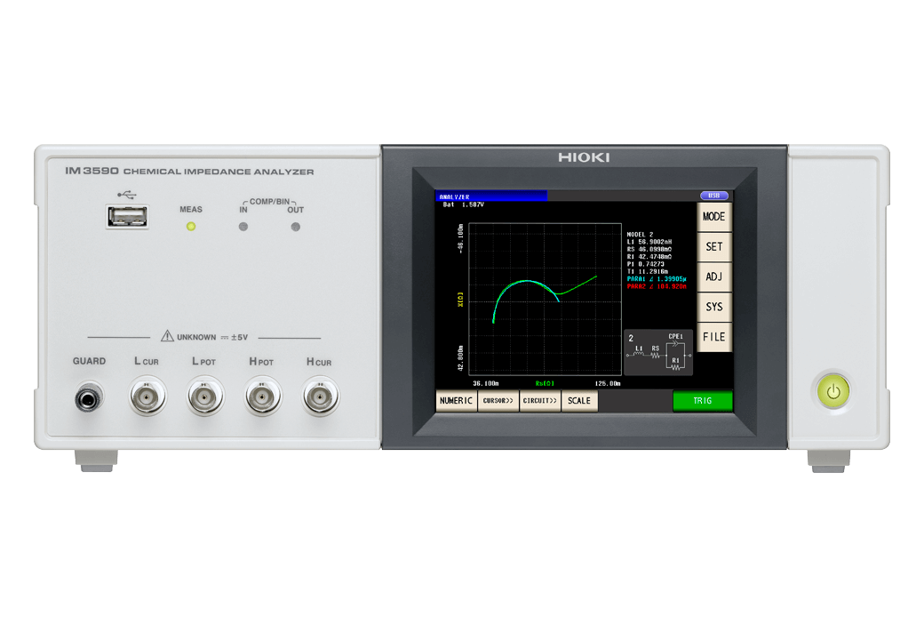Click the -46.100m y-axis top value

point(460,239)
